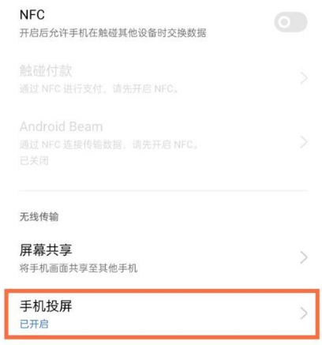The width and height of the screenshot is (322, 345).
Task: Toggle the NFC switch on
Action: pyautogui.click(x=290, y=22)
